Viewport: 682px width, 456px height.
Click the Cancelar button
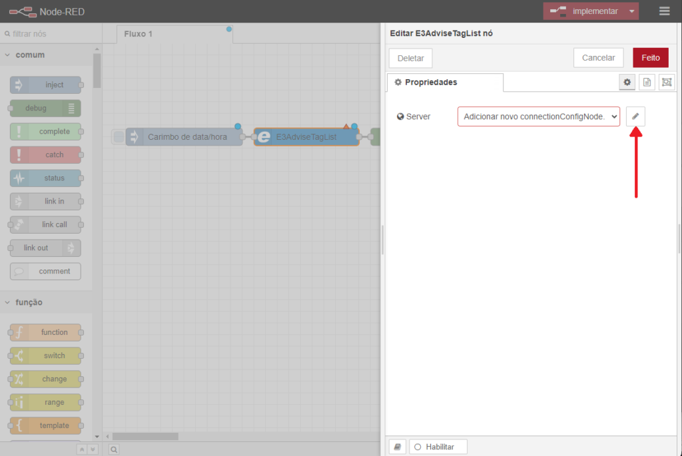point(598,58)
